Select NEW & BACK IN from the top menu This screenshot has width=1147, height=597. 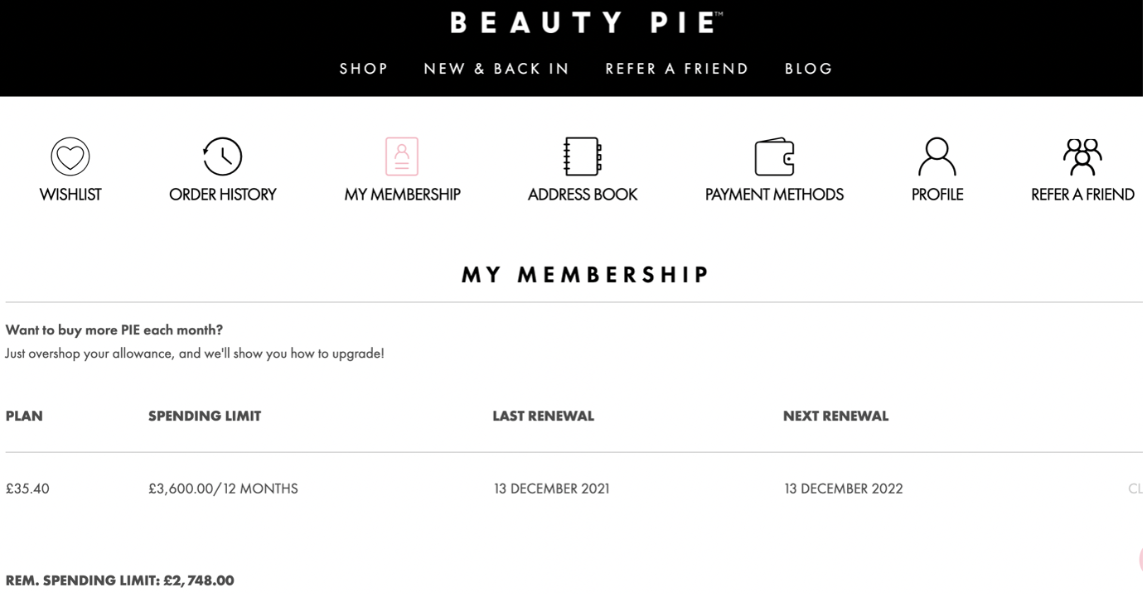(497, 69)
